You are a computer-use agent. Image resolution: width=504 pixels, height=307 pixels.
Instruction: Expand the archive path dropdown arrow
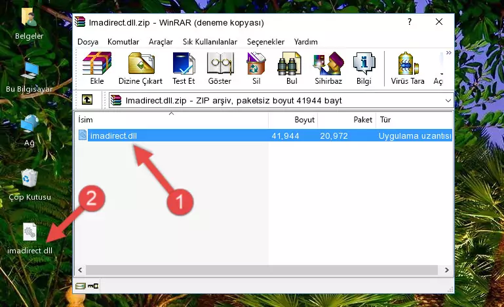448,101
